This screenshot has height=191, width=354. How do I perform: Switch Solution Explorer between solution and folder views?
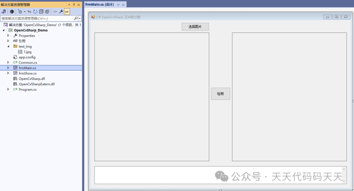click(4, 11)
